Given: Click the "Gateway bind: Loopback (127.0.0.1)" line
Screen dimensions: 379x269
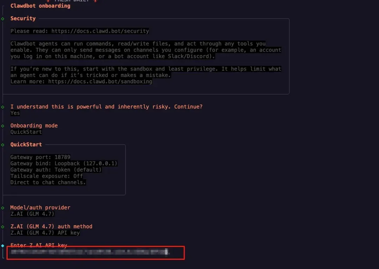Looking at the screenshot, I should 64,164.
